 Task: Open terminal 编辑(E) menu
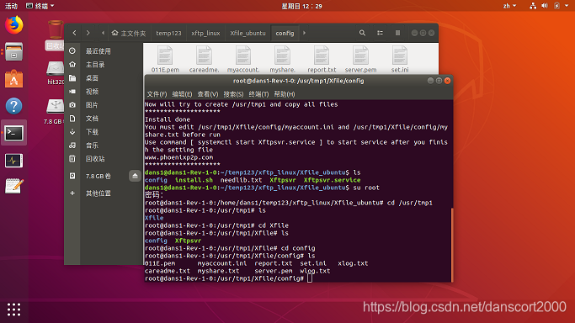[x=182, y=94]
